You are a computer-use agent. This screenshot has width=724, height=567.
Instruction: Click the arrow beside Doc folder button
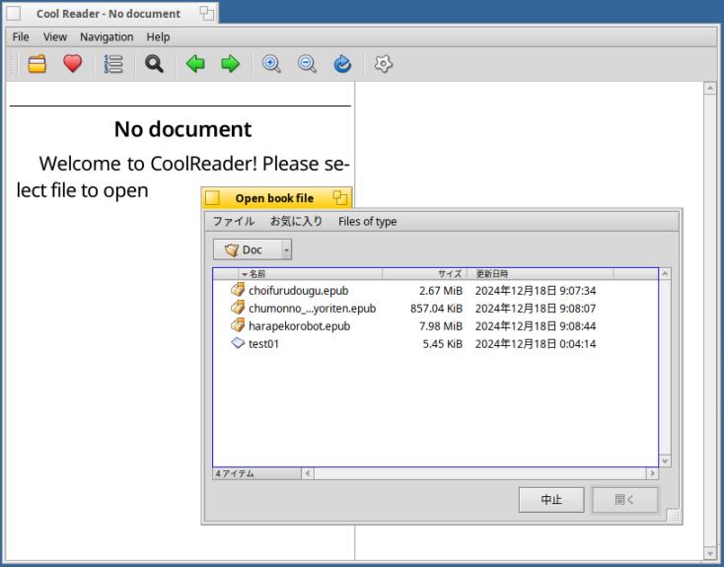pyautogui.click(x=286, y=249)
